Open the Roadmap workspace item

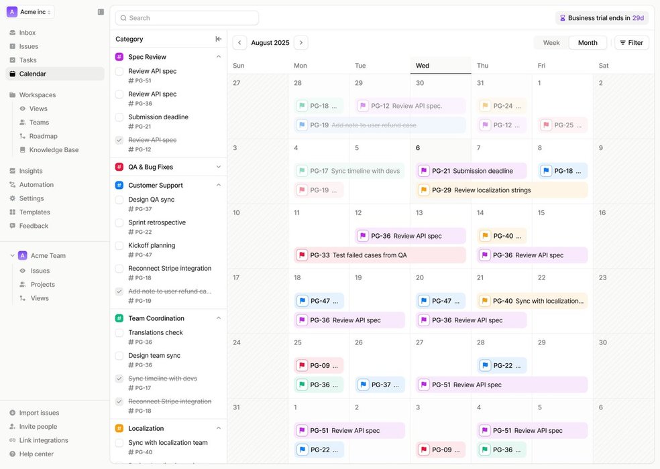tap(43, 136)
